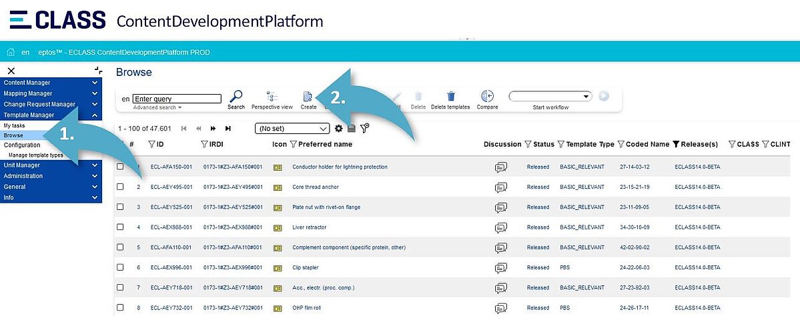Screen dimensions: 800x316
Task: Expand the Content Manager section
Action: pos(51,83)
